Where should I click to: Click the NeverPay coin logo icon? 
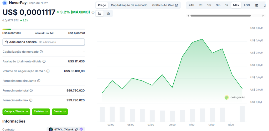tap(5, 3)
